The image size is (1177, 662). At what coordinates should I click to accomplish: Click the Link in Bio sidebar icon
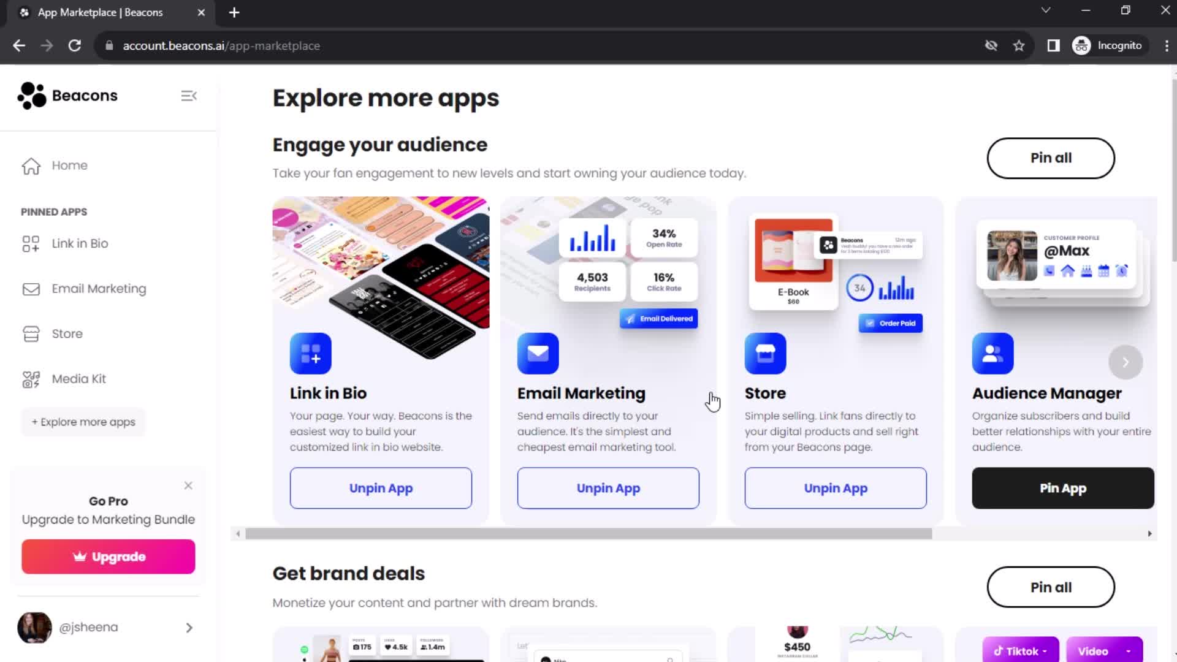pos(30,243)
